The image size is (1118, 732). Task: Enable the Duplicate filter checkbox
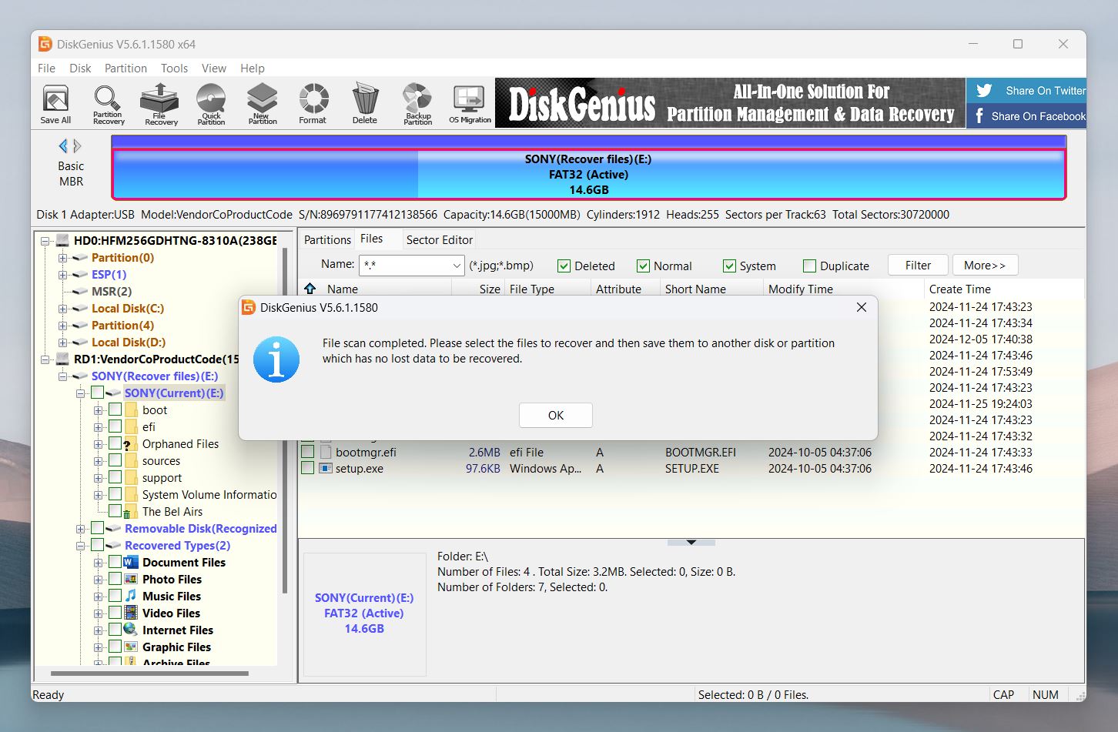coord(809,266)
